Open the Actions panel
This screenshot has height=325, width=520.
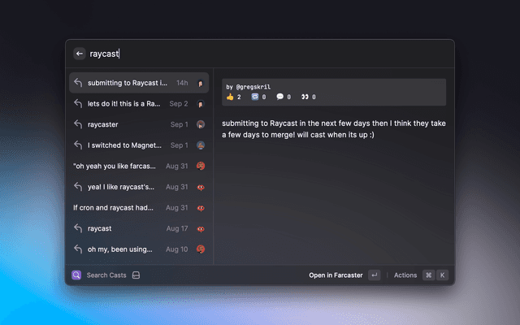tap(405, 275)
